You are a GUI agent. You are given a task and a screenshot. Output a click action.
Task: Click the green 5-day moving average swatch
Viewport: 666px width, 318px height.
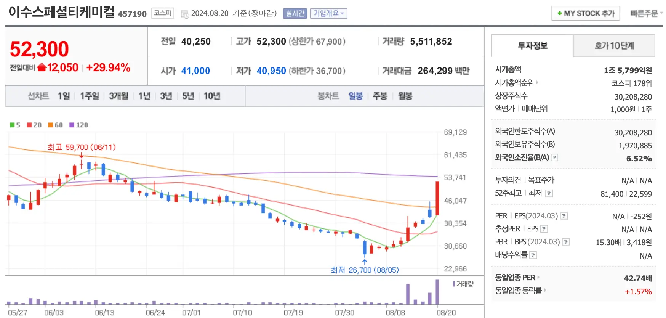pos(12,125)
